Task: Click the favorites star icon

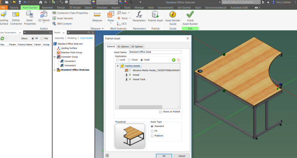Action: (268, 2)
